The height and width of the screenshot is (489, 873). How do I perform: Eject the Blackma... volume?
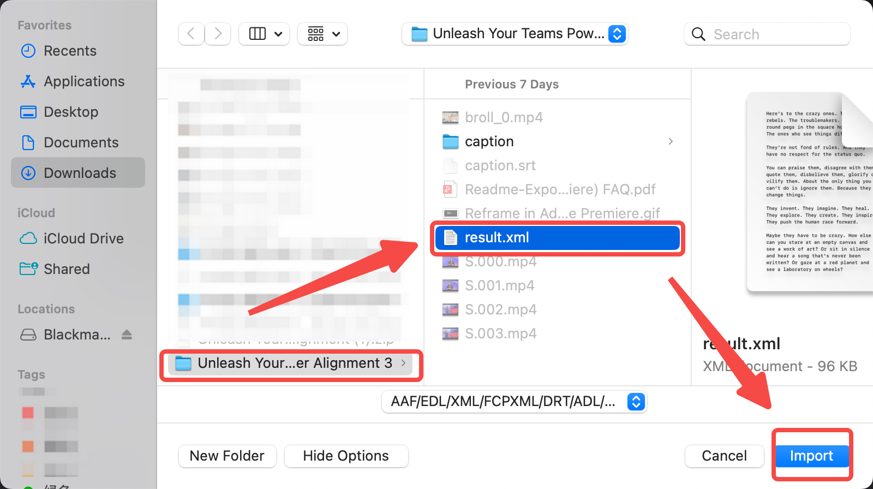coord(127,335)
